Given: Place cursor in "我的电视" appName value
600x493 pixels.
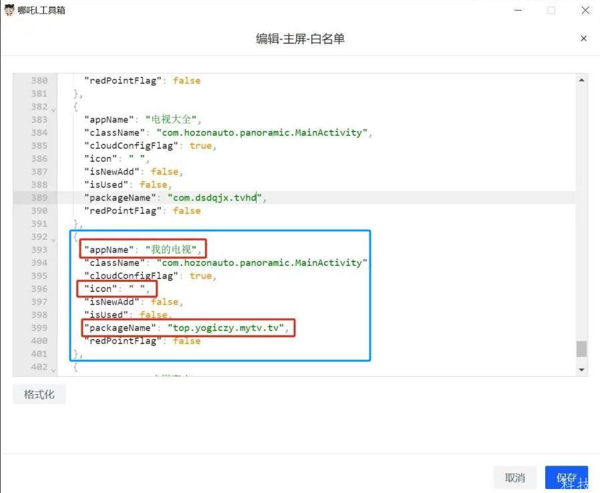Looking at the screenshot, I should click(172, 250).
